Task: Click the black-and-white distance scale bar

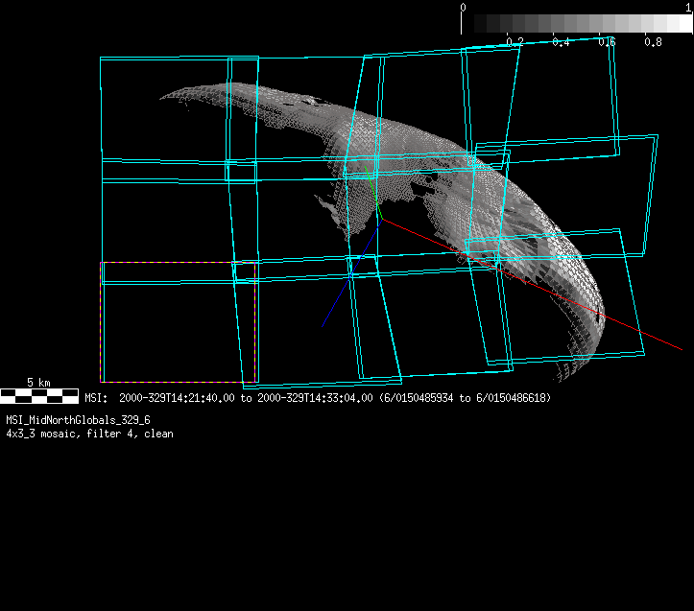Action: point(39,394)
